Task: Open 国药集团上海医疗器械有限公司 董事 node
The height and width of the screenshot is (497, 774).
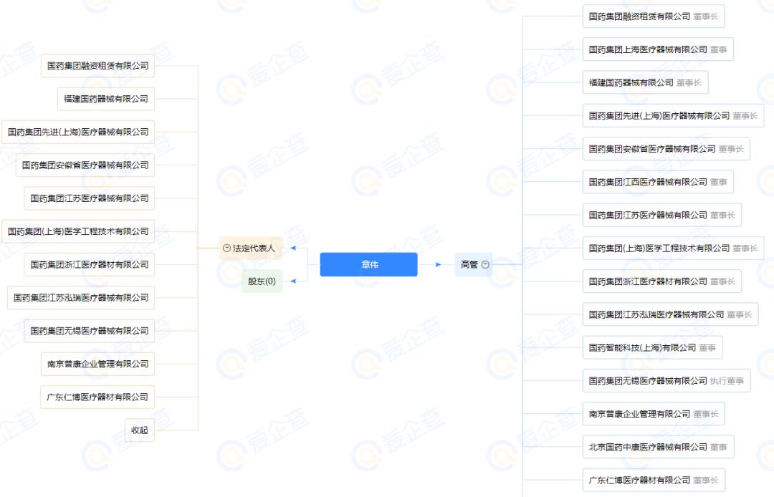Action: tap(658, 49)
